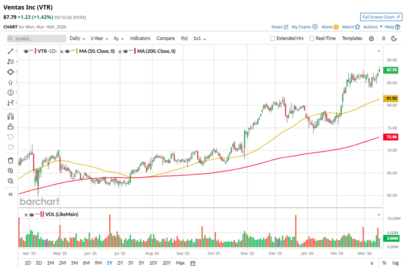This screenshot has height=271, width=405.
Task: Open options dots for MA 200
Action: (x=131, y=51)
